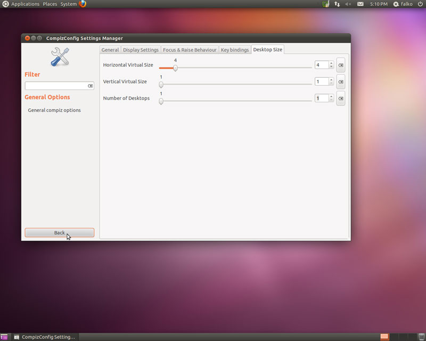
Task: Switch to the Display Settings tab
Action: pyautogui.click(x=141, y=50)
